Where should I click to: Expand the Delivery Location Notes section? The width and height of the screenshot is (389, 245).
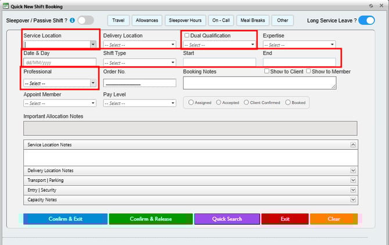(352, 171)
